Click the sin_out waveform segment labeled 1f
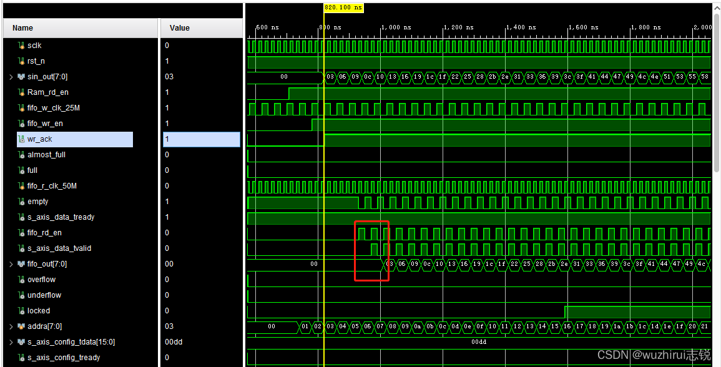The height and width of the screenshot is (367, 721). [443, 77]
